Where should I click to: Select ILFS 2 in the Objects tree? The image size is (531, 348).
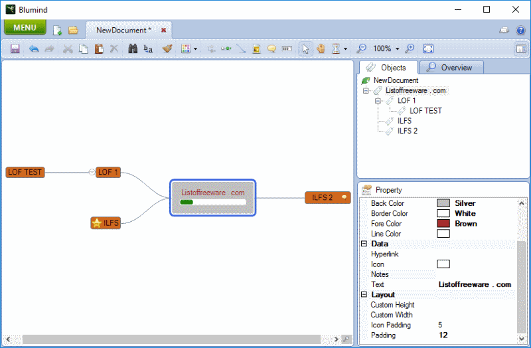[x=408, y=131]
